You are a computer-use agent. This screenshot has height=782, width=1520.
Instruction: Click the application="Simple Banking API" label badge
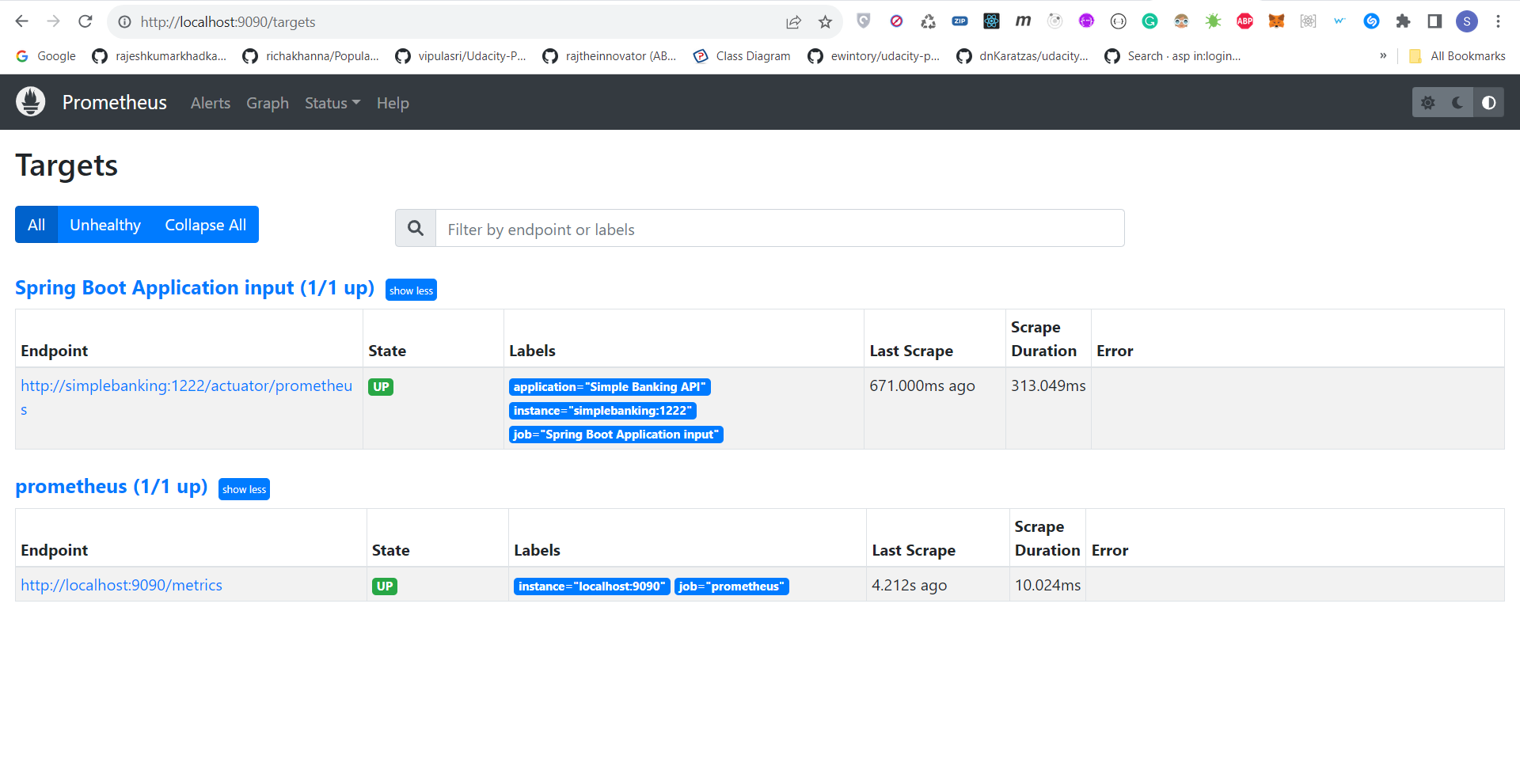[610, 387]
